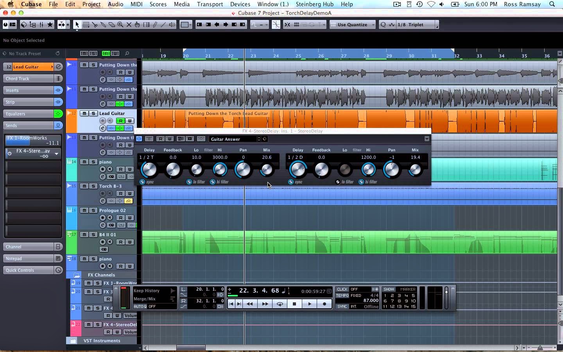Adjust the left delay Mix knob
563x352 pixels.
(267, 169)
